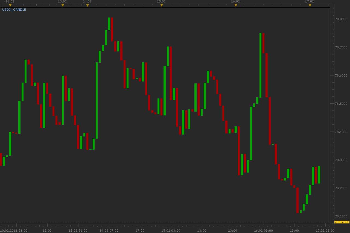Click the 78.6000 price axis label
This screenshot has width=350, height=233.
point(341,75)
